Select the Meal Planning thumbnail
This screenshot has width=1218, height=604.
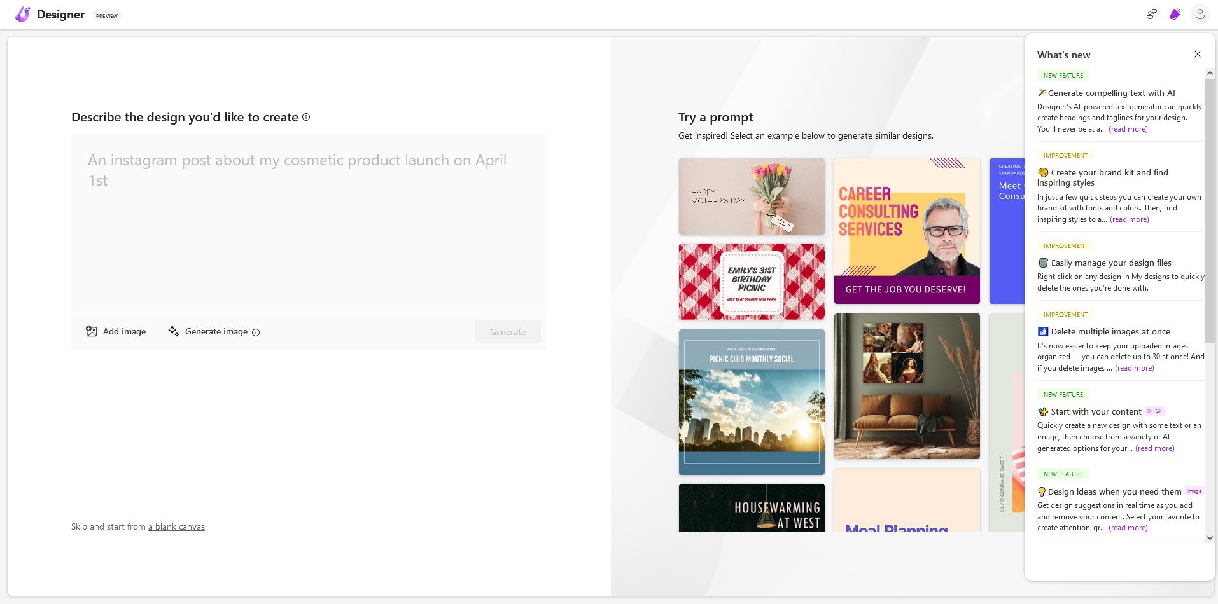click(907, 500)
